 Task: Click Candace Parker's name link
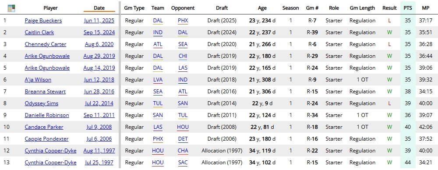tap(44, 127)
